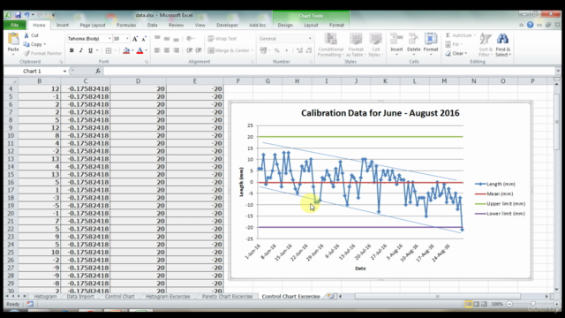This screenshot has width=565, height=318.
Task: Switch to the Histogram sheet tab
Action: (45, 297)
